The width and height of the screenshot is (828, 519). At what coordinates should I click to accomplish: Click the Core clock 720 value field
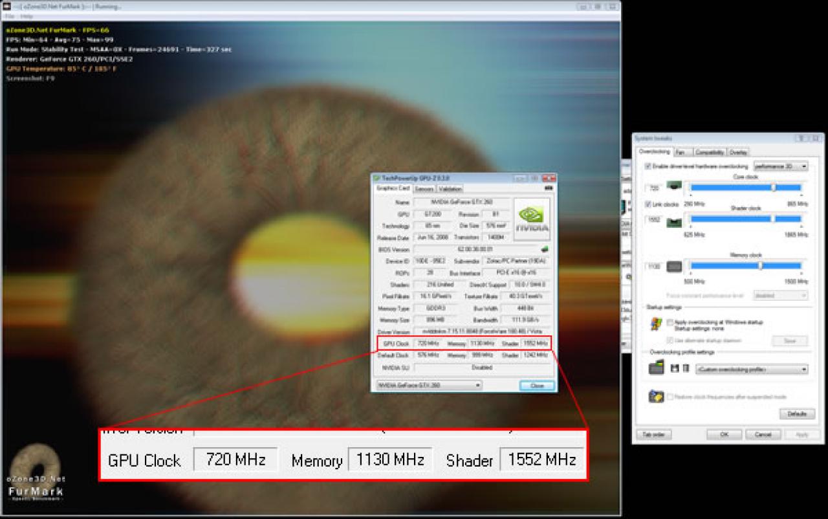pyautogui.click(x=655, y=188)
